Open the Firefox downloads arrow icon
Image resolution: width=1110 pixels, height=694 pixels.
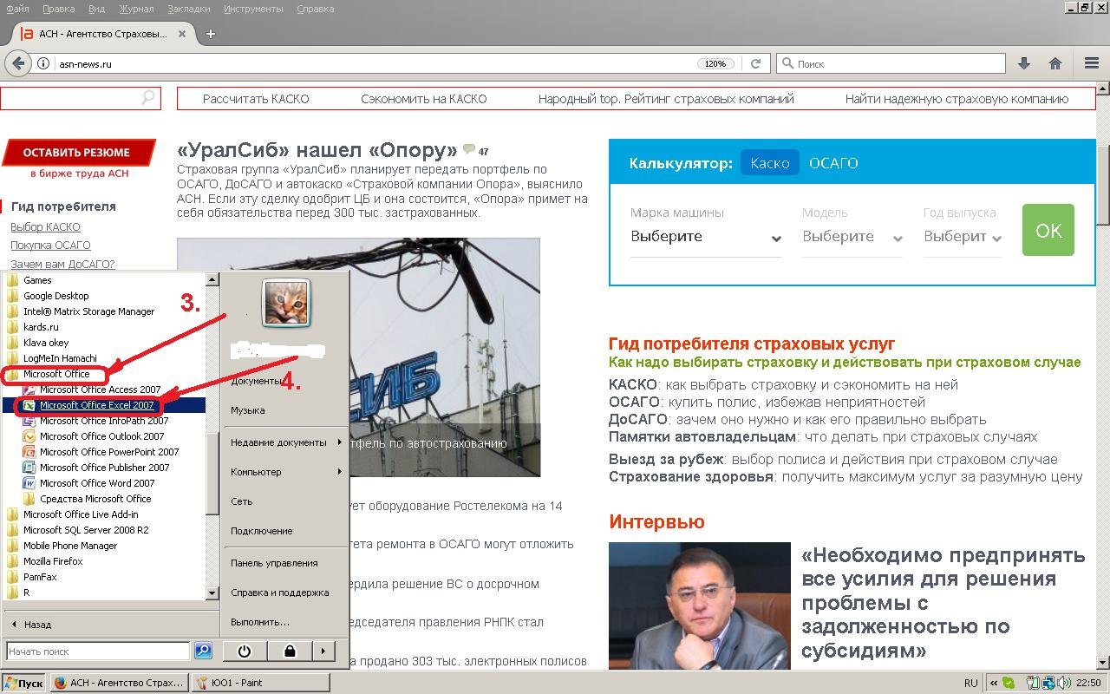point(1024,63)
